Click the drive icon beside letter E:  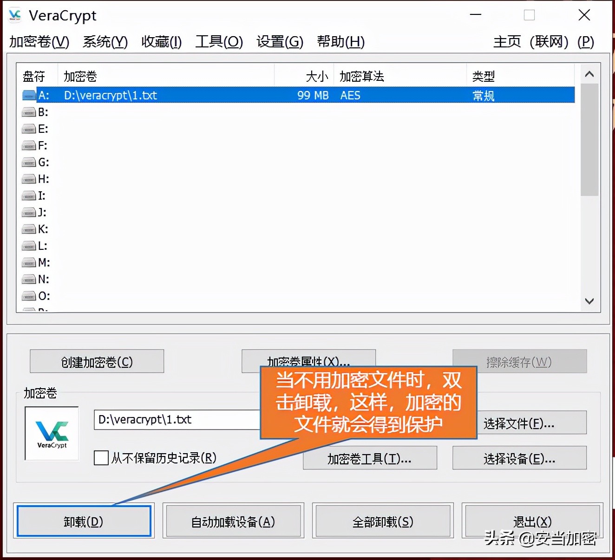click(x=28, y=129)
